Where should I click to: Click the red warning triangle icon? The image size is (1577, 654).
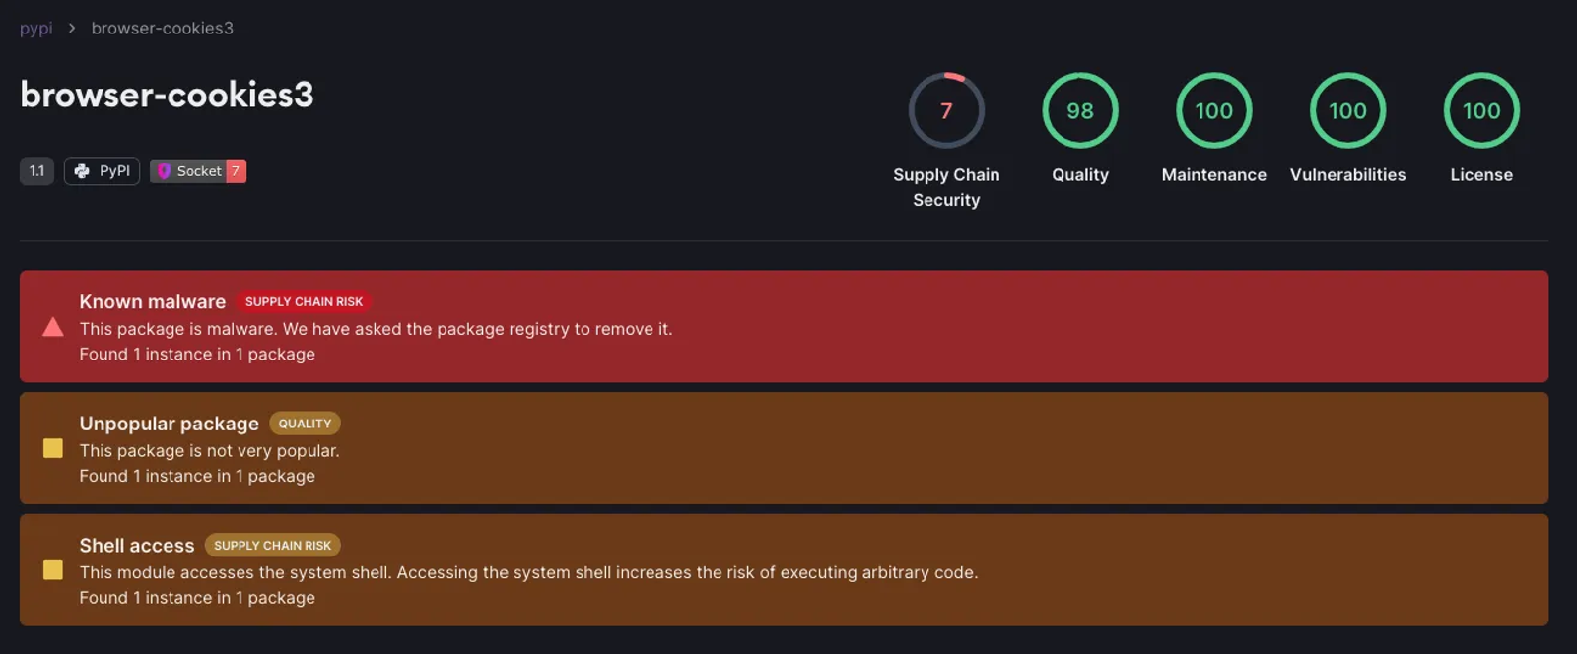click(x=53, y=327)
